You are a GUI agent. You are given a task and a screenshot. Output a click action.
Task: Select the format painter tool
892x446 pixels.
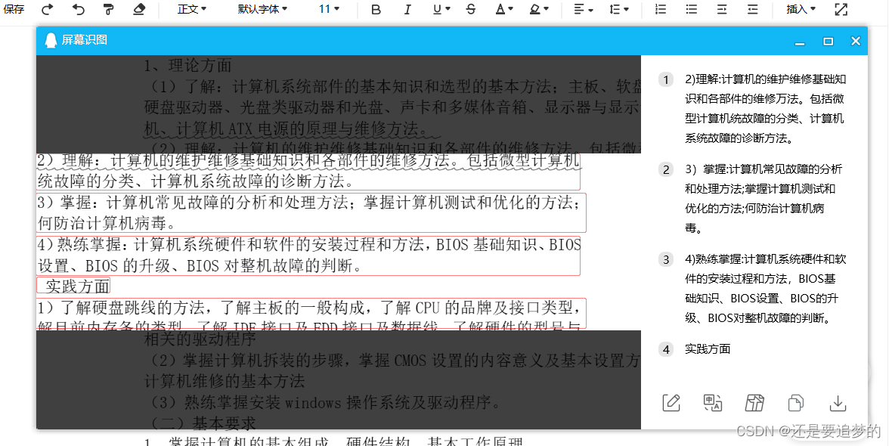pos(108,9)
